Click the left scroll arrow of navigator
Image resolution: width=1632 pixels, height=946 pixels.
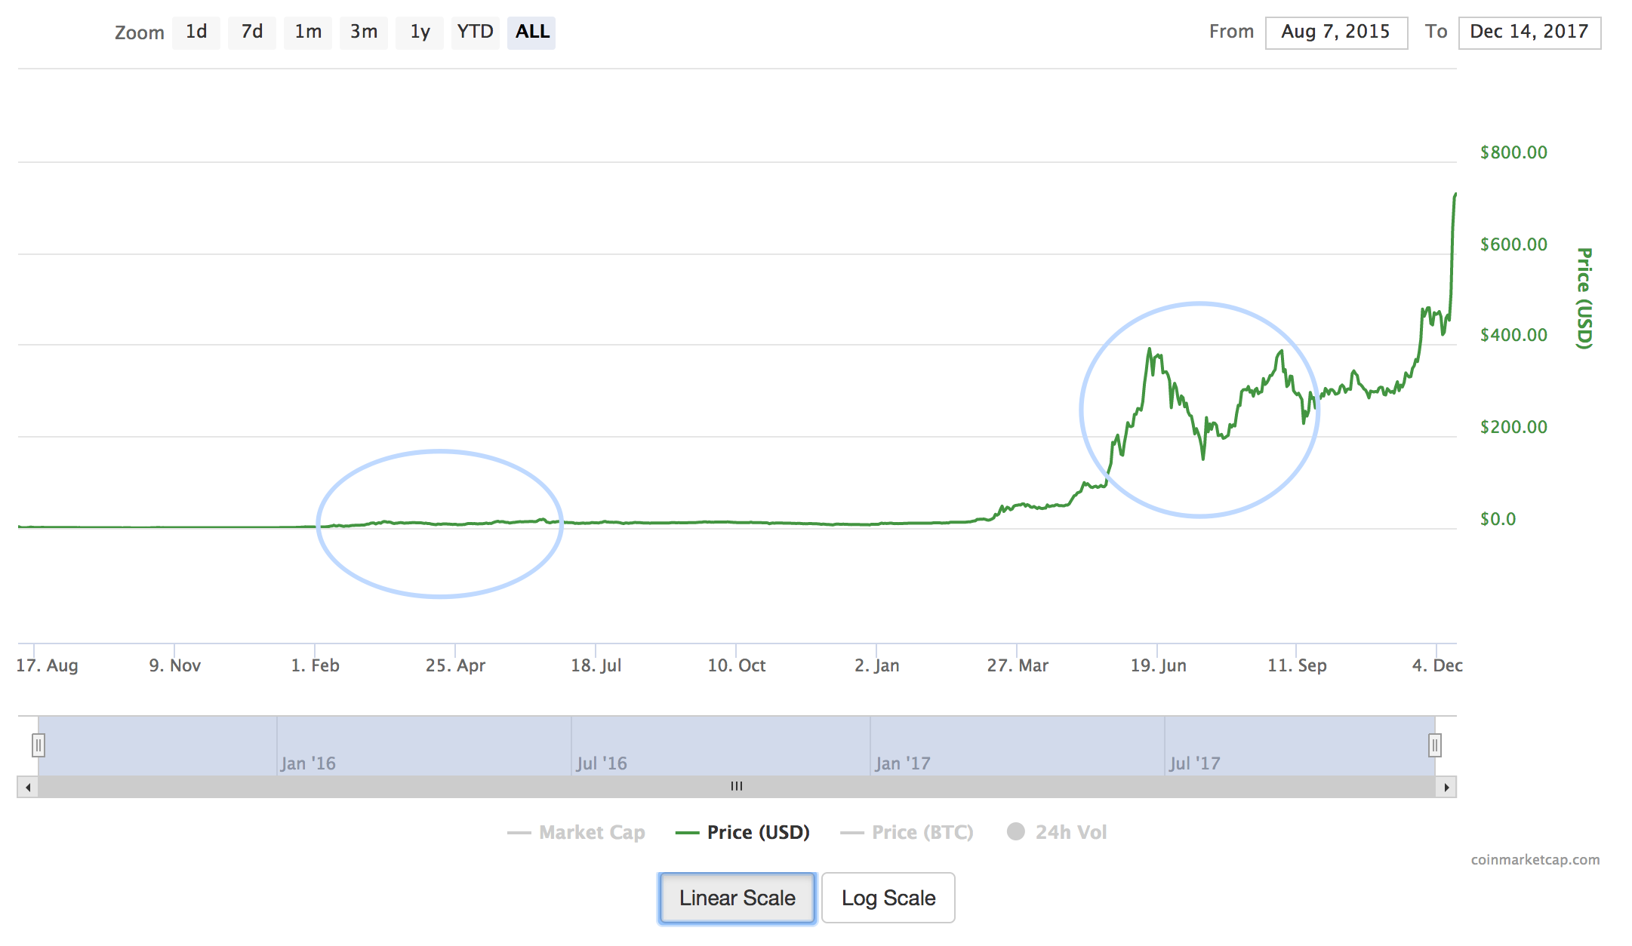(28, 788)
